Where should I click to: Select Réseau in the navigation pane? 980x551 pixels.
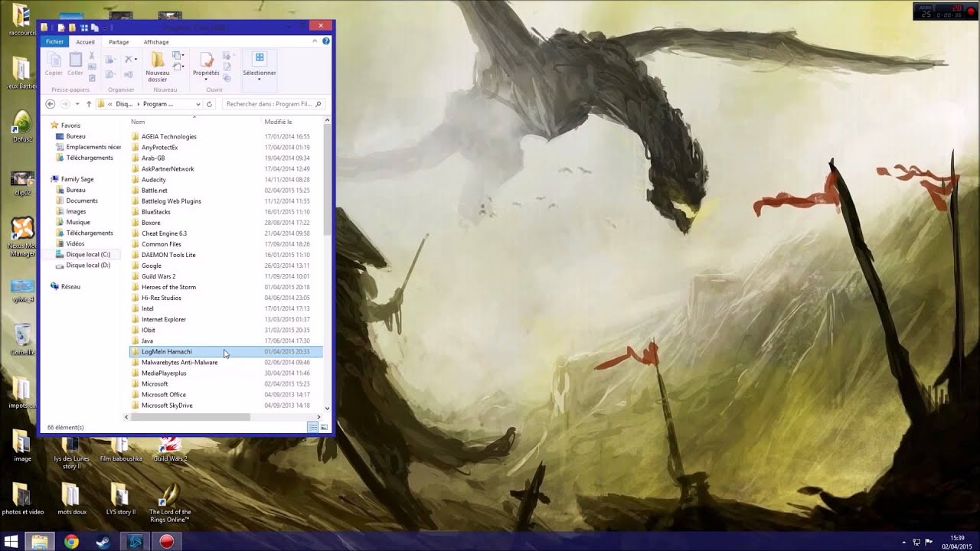(70, 286)
